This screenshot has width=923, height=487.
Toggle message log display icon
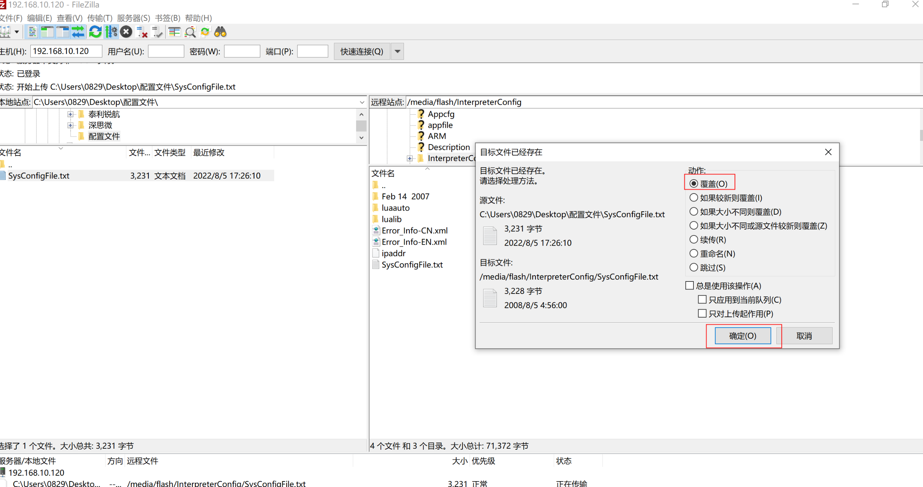tap(32, 32)
